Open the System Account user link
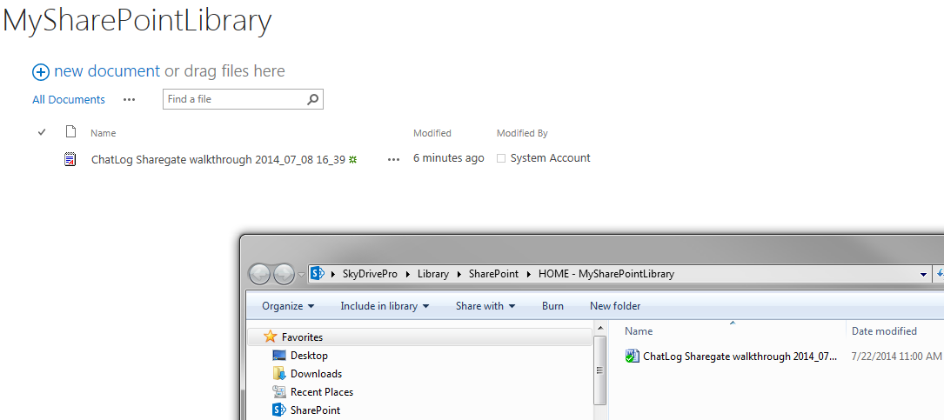This screenshot has width=944, height=420. 550,158
